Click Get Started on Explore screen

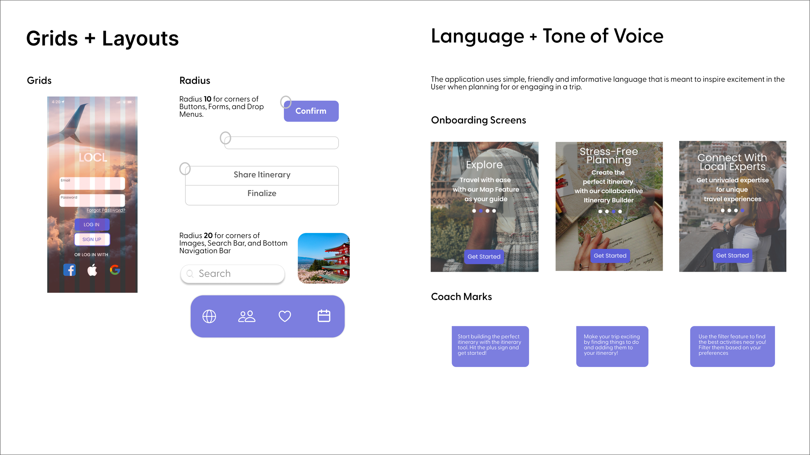pos(484,257)
